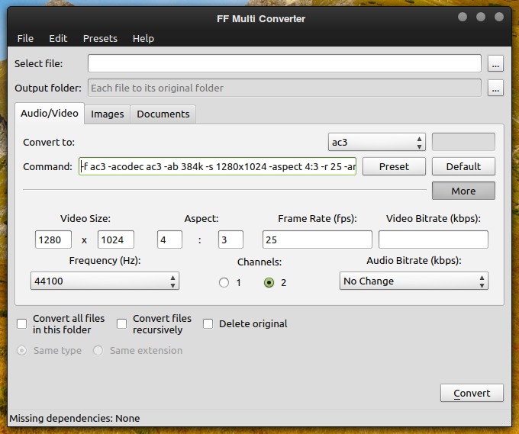Browse for file with Select file ellipsis button
519x434 pixels.
[495, 63]
